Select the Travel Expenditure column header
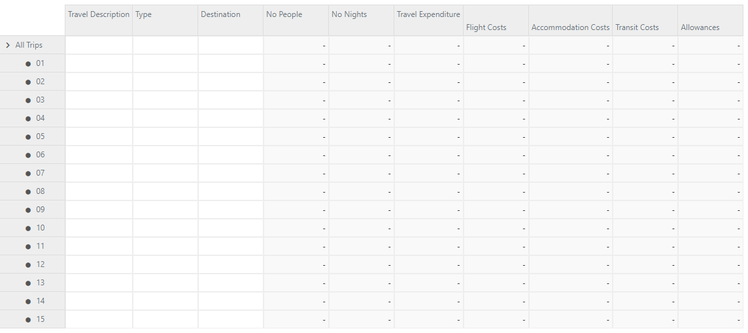This screenshot has width=748, height=333. click(428, 14)
